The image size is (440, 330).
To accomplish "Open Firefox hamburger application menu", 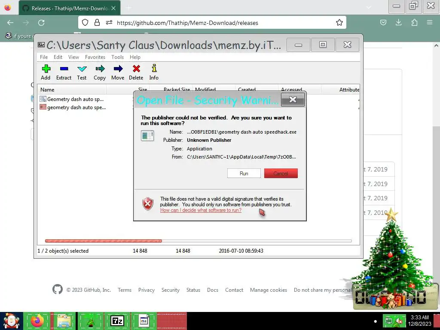I will tap(430, 22).
